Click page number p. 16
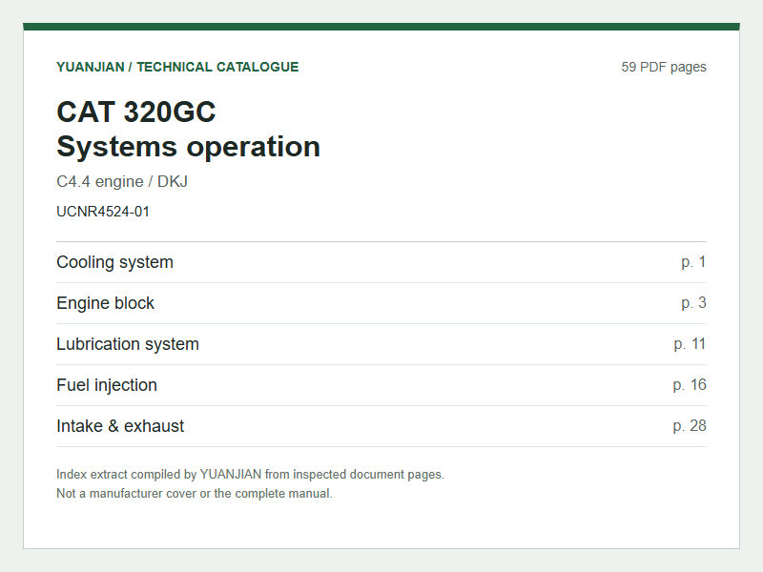This screenshot has width=763, height=572. coord(690,385)
